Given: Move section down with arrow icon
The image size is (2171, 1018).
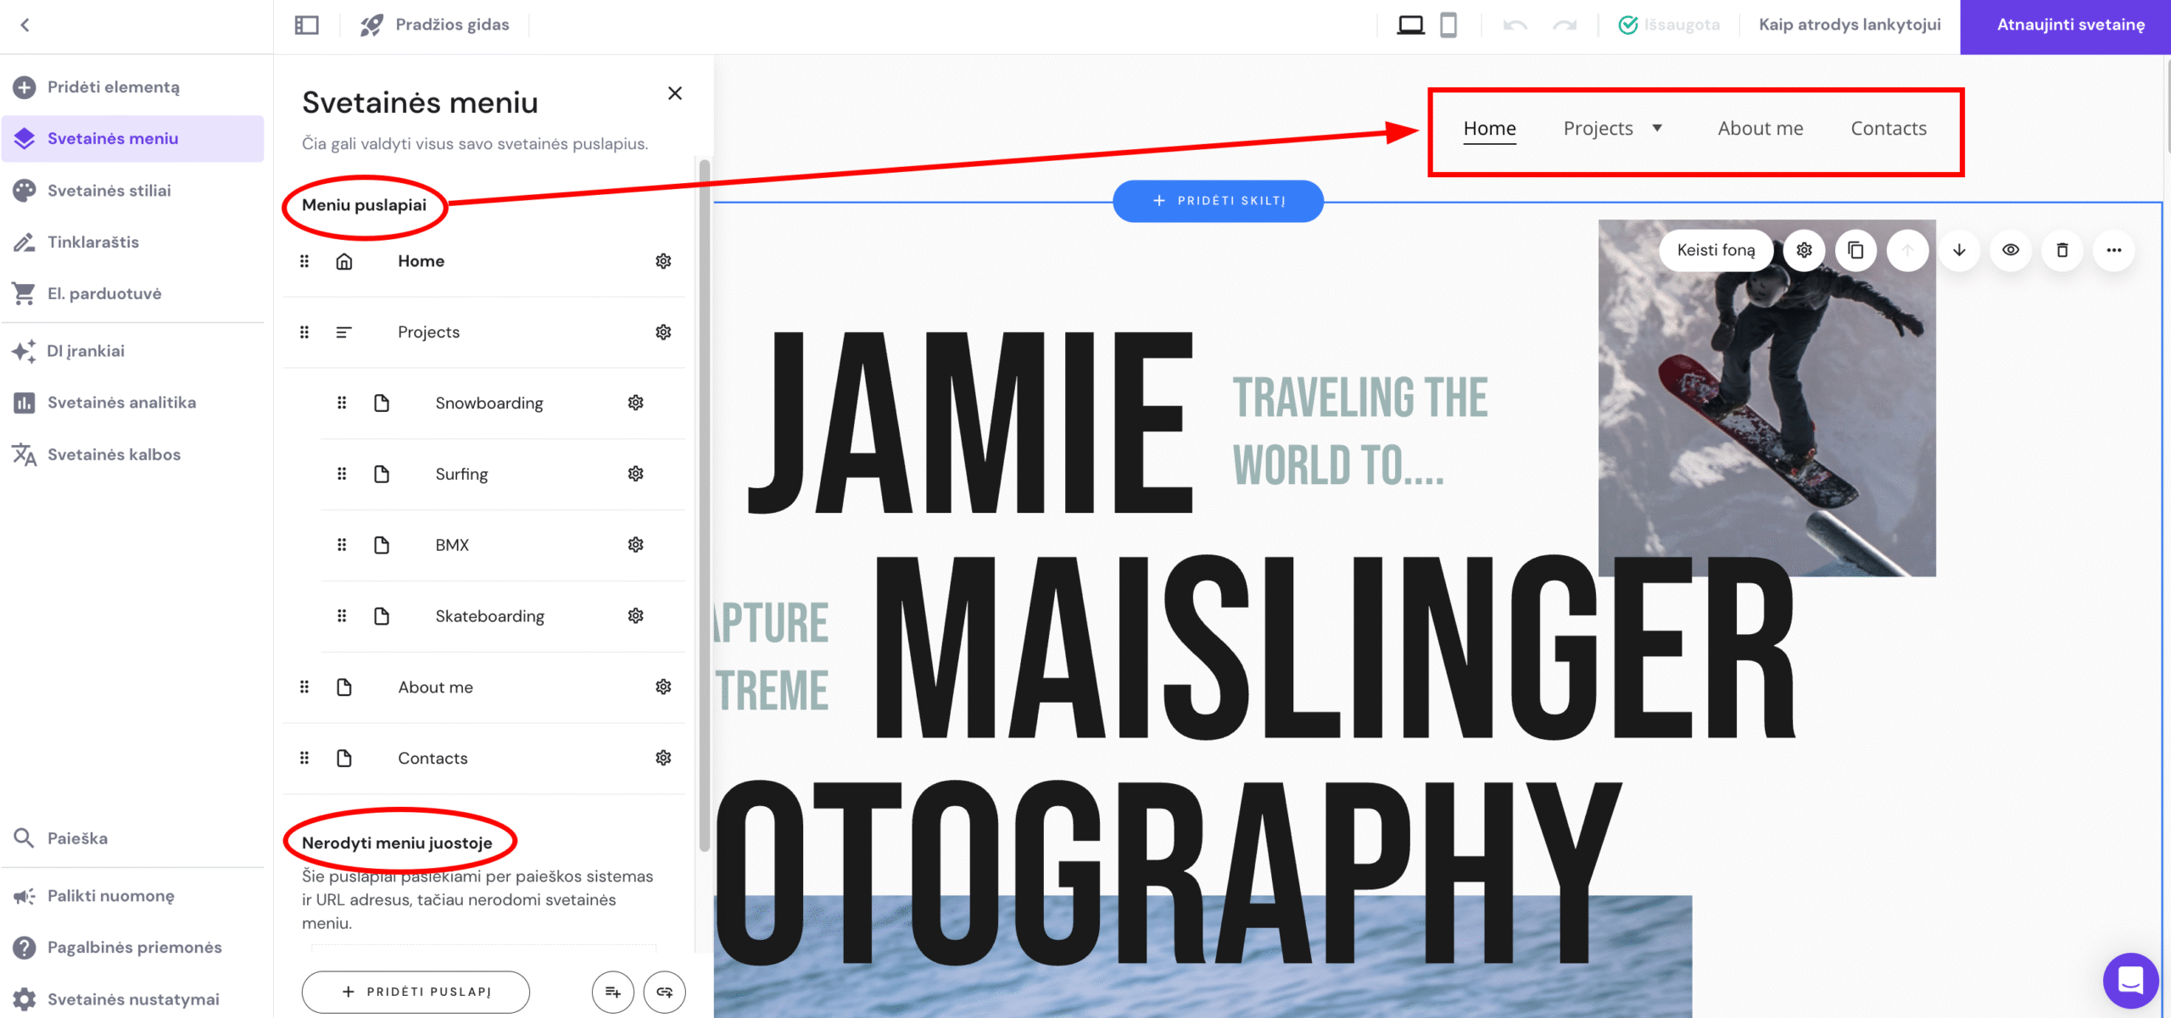Looking at the screenshot, I should click(x=1959, y=250).
